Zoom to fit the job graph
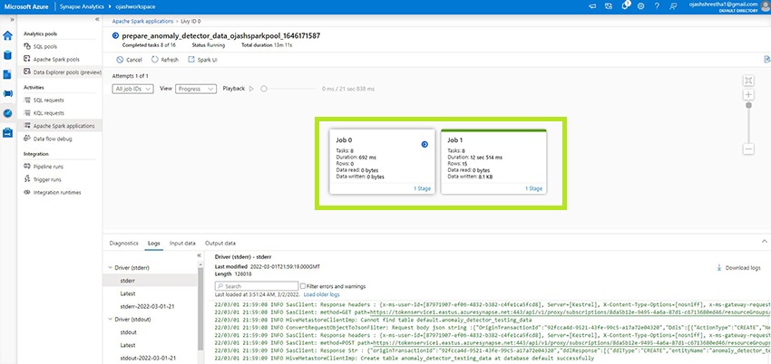771x364 pixels. [748, 81]
